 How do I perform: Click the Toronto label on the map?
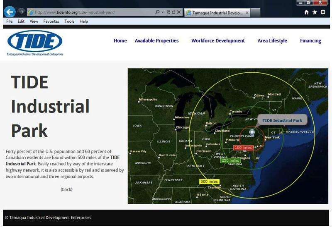tap(236, 111)
